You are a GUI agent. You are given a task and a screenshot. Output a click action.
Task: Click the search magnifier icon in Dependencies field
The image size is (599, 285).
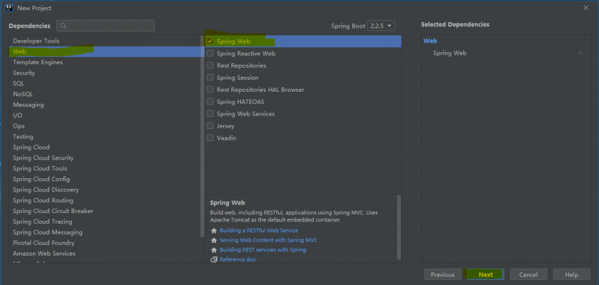tap(64, 26)
